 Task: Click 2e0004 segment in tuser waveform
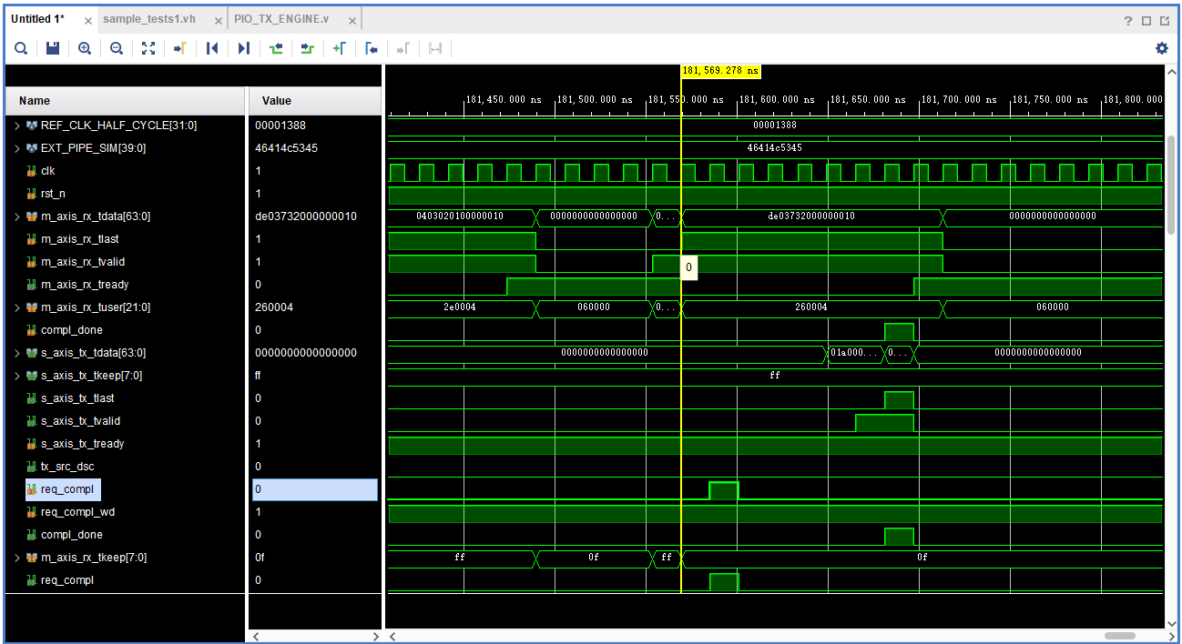click(460, 307)
